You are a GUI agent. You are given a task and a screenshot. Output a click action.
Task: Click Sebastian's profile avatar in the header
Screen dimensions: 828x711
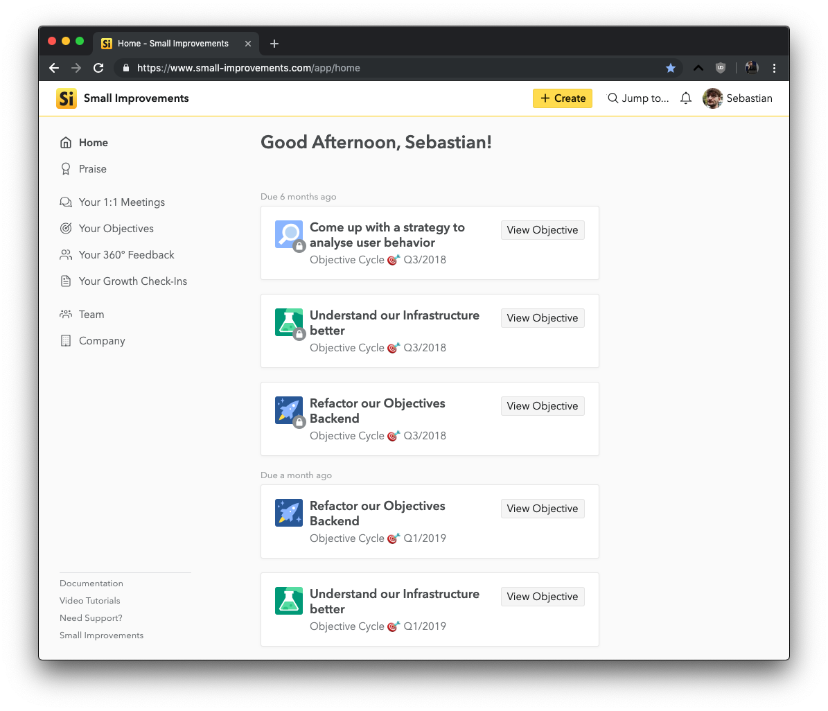712,98
